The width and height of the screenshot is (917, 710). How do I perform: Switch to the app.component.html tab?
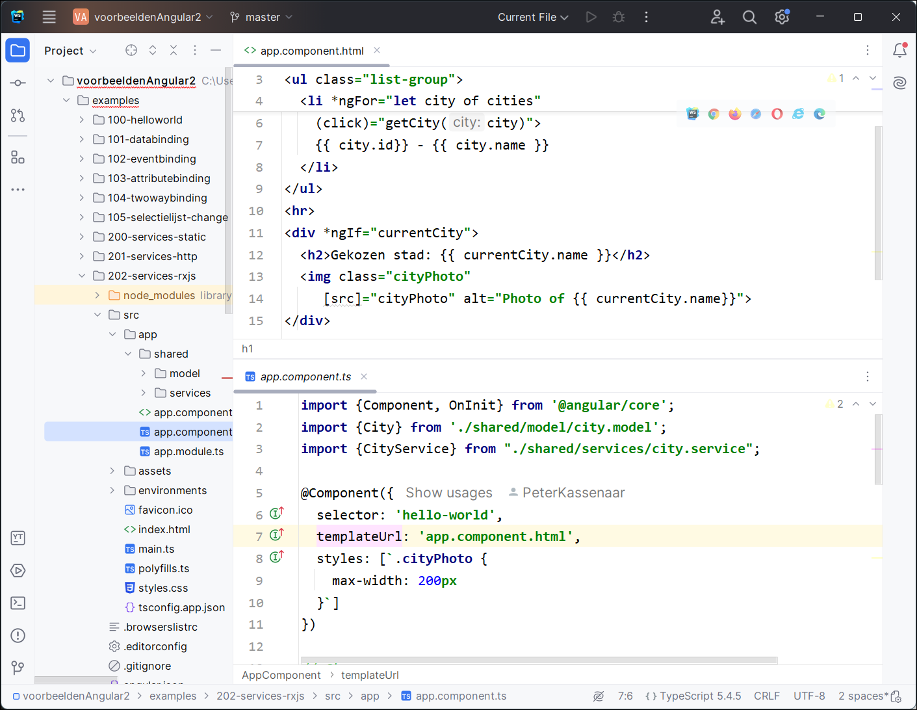(311, 51)
